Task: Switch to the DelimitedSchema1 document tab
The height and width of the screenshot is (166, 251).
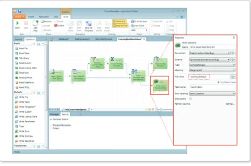Action: click(104, 39)
